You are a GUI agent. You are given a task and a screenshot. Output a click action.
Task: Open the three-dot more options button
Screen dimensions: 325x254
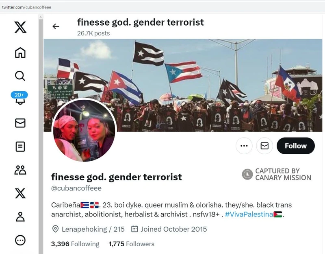[x=244, y=146]
